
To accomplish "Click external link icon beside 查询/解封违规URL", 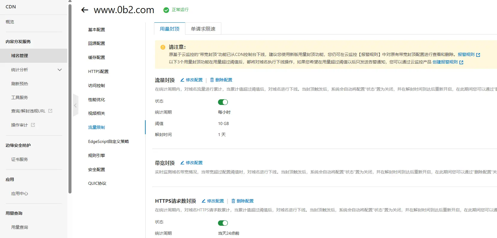I will [x=50, y=111].
